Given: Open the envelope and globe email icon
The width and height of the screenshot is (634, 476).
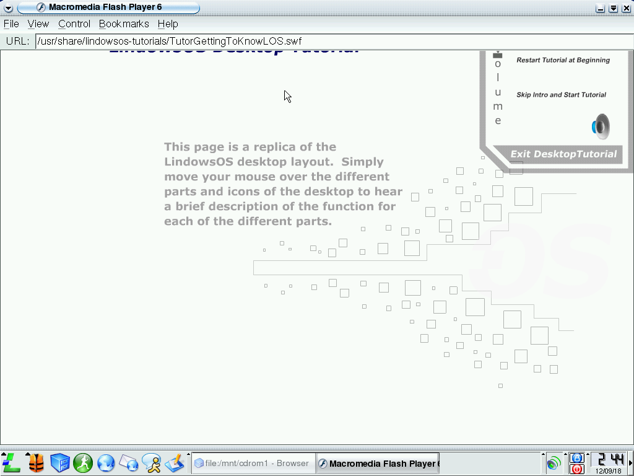Looking at the screenshot, I should tap(129, 463).
